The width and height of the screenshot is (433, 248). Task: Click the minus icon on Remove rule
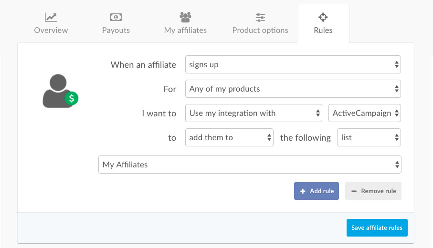pos(354,191)
